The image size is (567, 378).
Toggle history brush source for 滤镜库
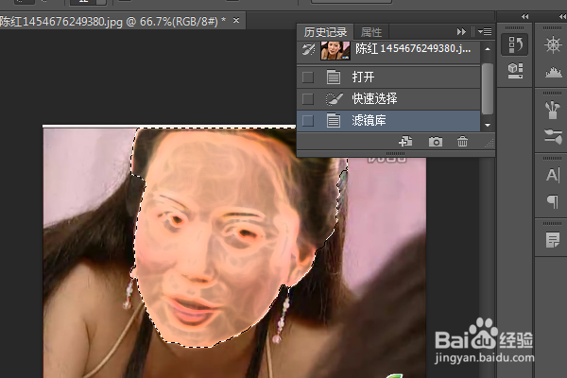point(308,120)
